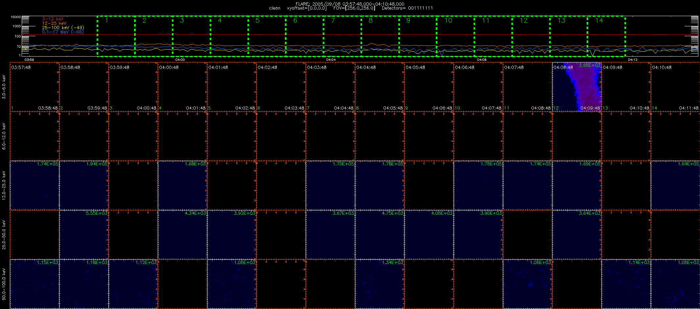700x309 pixels.
Task: Click the orange 12-25 keV legend entry
Action: (x=54, y=23)
